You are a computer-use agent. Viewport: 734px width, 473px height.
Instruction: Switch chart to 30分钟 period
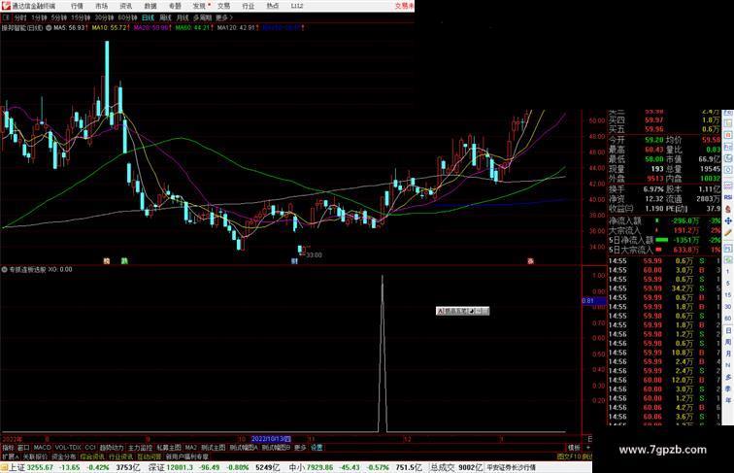(x=104, y=17)
